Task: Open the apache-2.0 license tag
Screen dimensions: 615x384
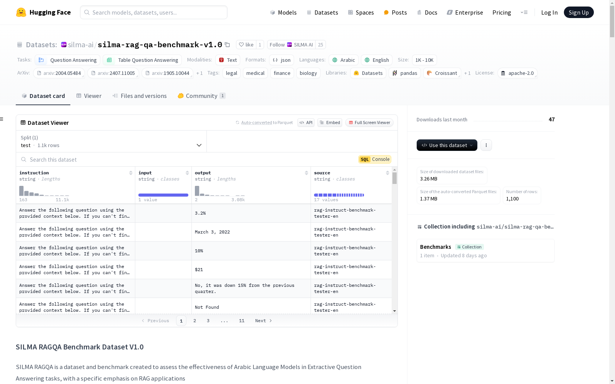Action: tap(517, 73)
